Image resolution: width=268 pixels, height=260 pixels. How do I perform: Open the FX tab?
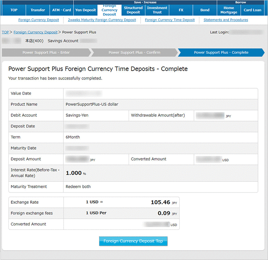pos(181,10)
